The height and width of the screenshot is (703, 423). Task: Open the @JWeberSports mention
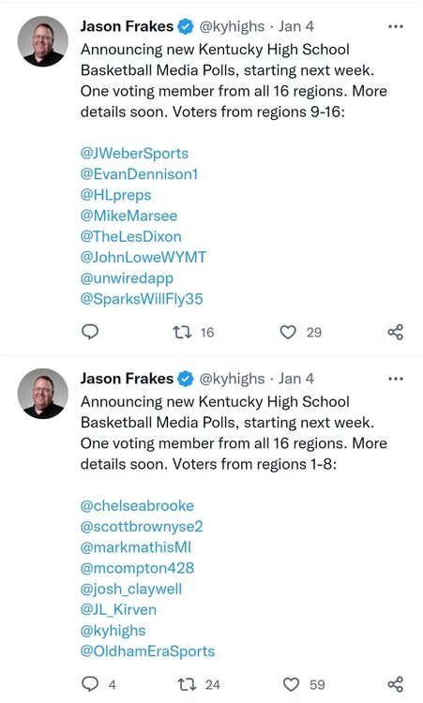(x=134, y=154)
